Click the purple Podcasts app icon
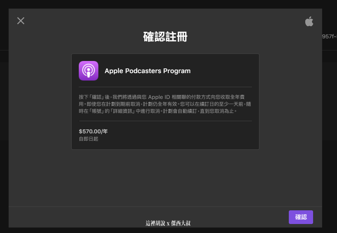The image size is (337, 233). (89, 71)
